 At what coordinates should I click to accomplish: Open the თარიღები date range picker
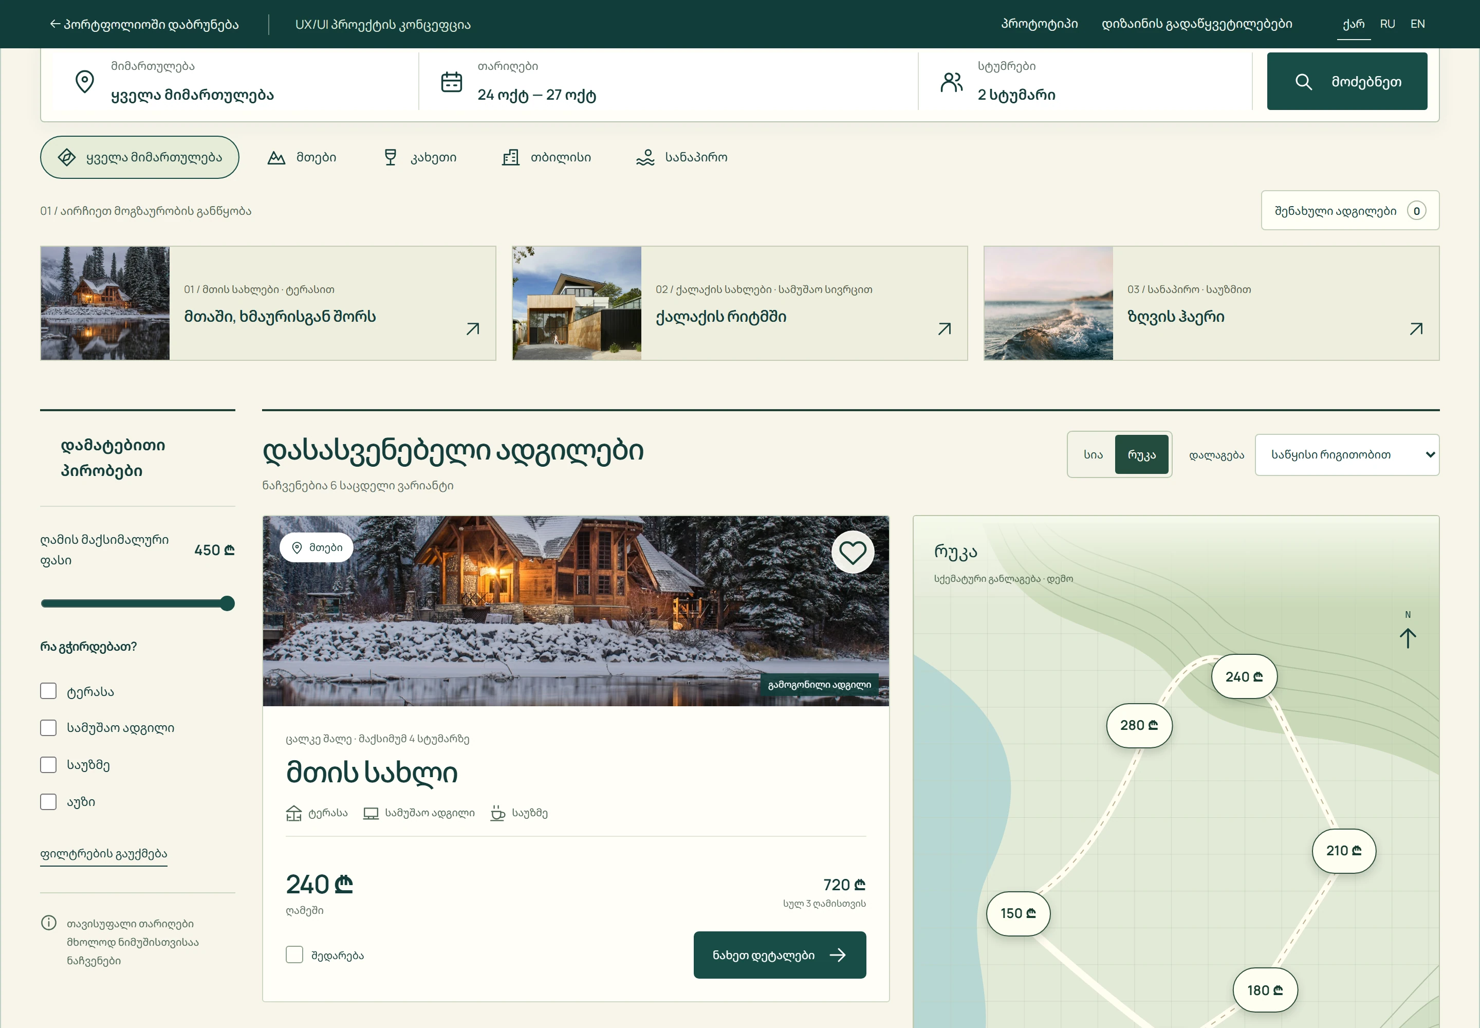pos(669,82)
